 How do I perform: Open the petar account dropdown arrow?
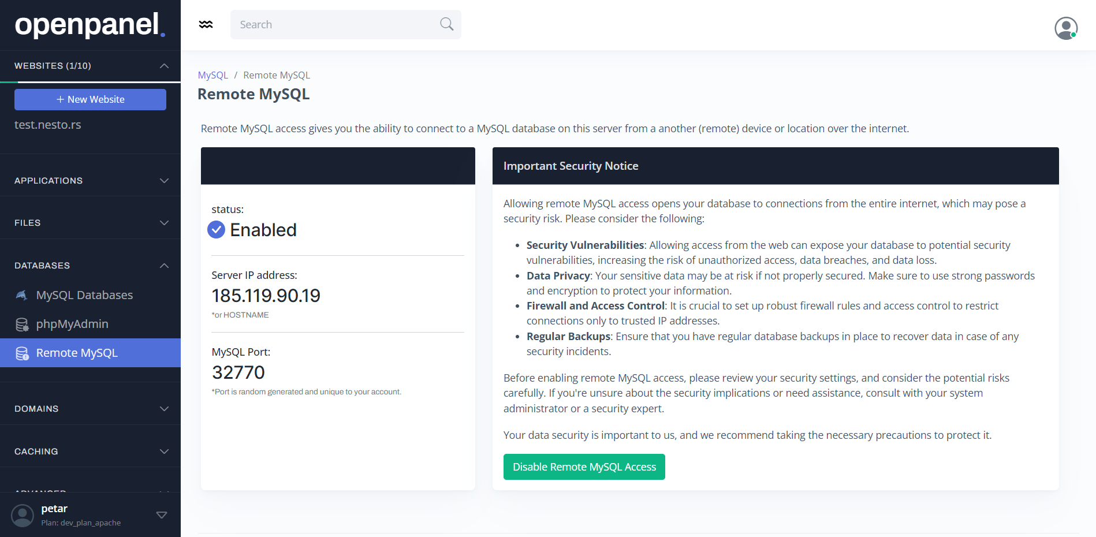click(x=162, y=515)
